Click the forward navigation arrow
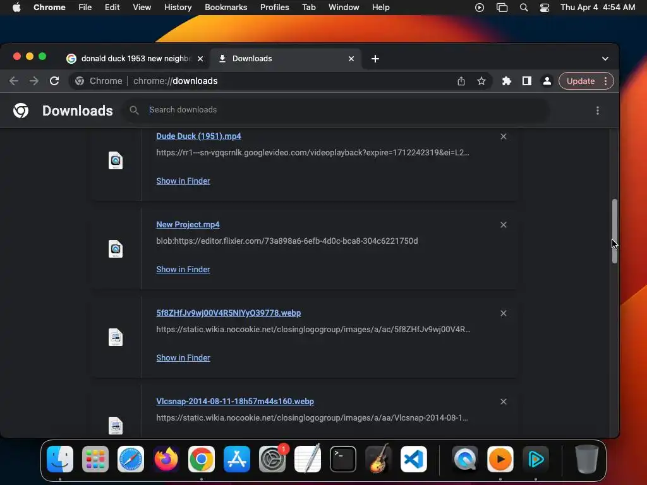This screenshot has height=485, width=647. pos(34,81)
